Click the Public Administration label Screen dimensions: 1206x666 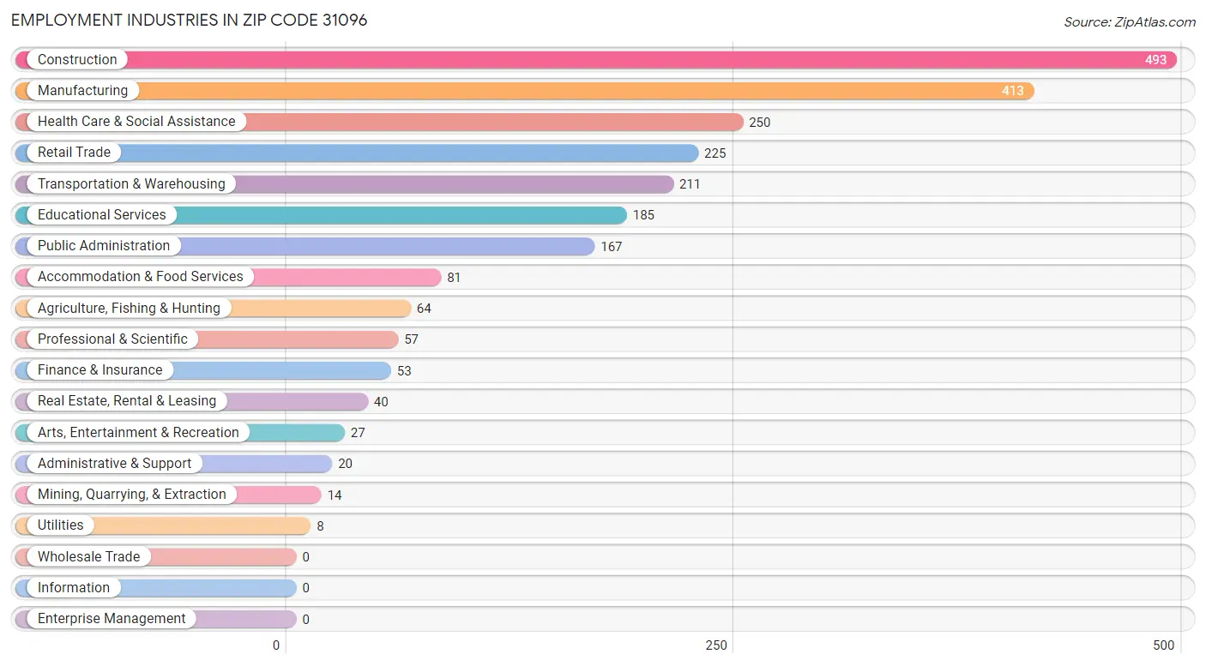[x=104, y=246]
